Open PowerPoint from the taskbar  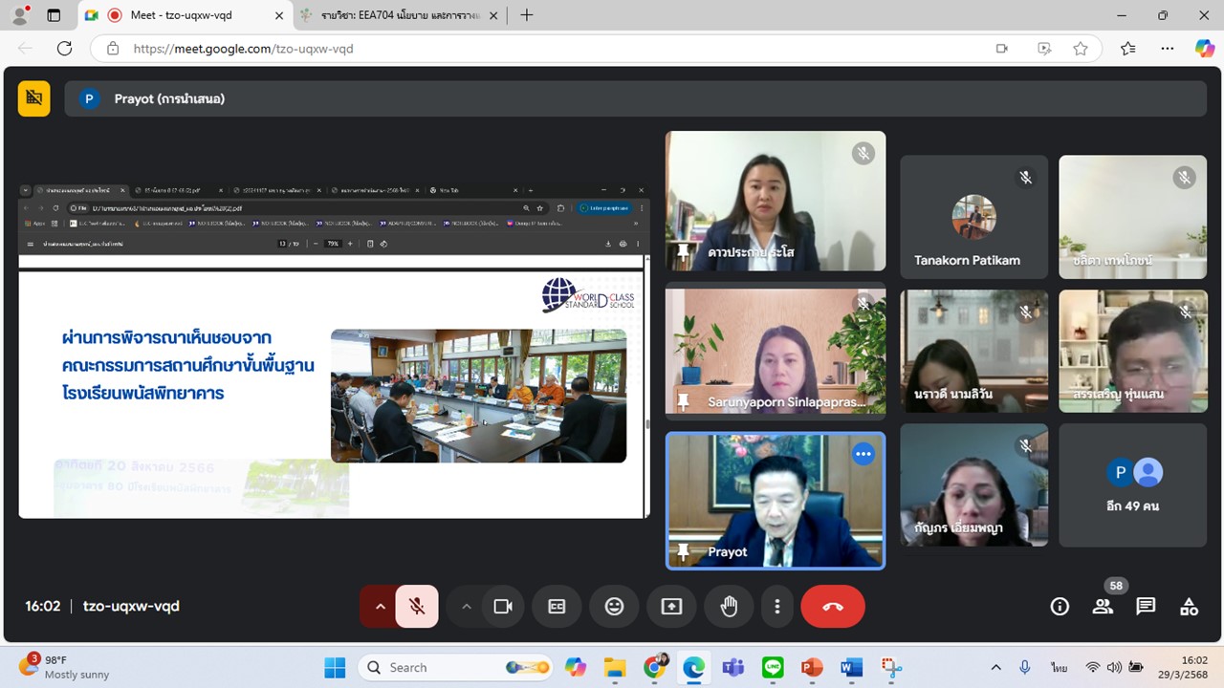(x=812, y=667)
